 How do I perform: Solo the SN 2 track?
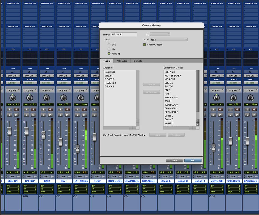point(43,115)
